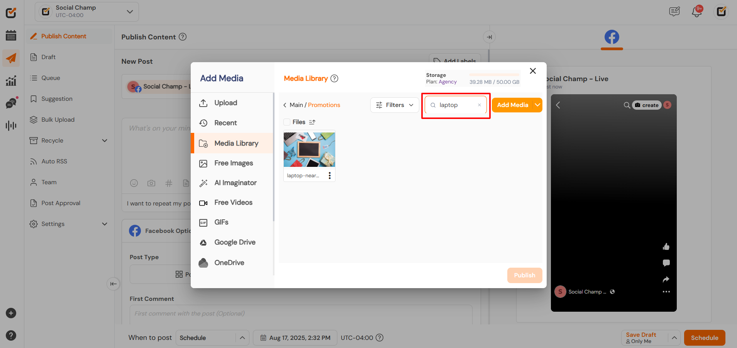Open Team in sidebar
Image resolution: width=737 pixels, height=348 pixels.
click(69, 182)
